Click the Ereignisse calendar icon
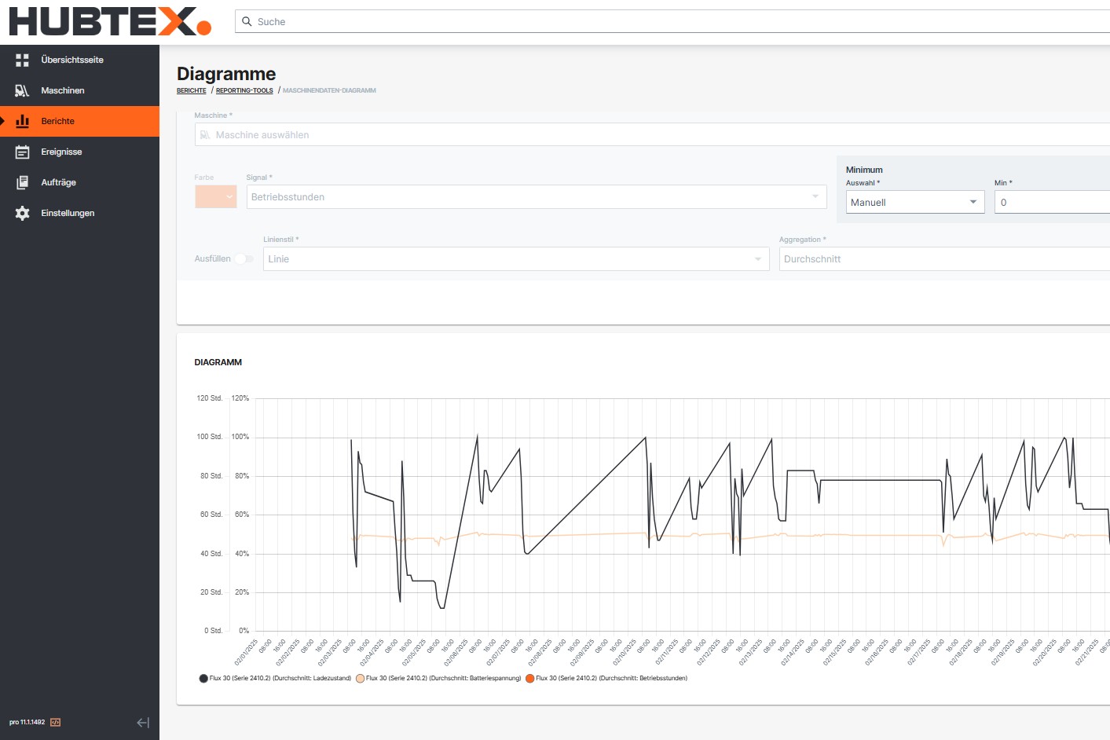 [x=22, y=152]
